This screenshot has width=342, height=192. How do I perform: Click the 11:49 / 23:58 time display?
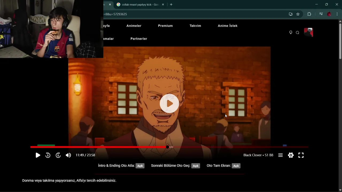pos(85,155)
